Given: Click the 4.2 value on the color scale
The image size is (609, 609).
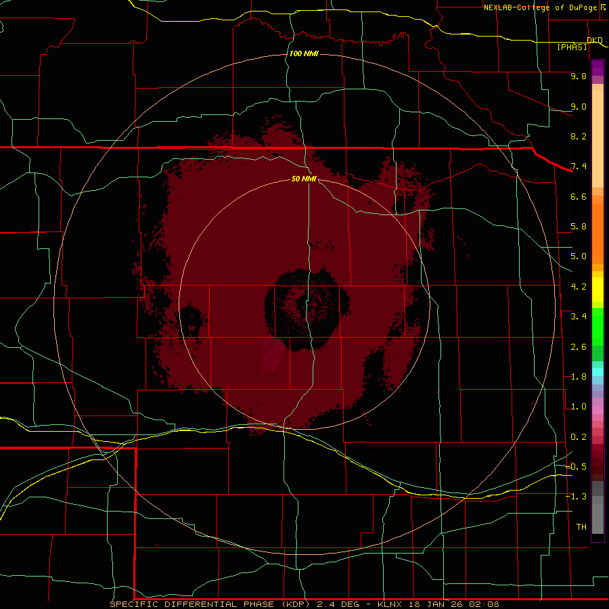Looking at the screenshot, I should click(x=579, y=287).
